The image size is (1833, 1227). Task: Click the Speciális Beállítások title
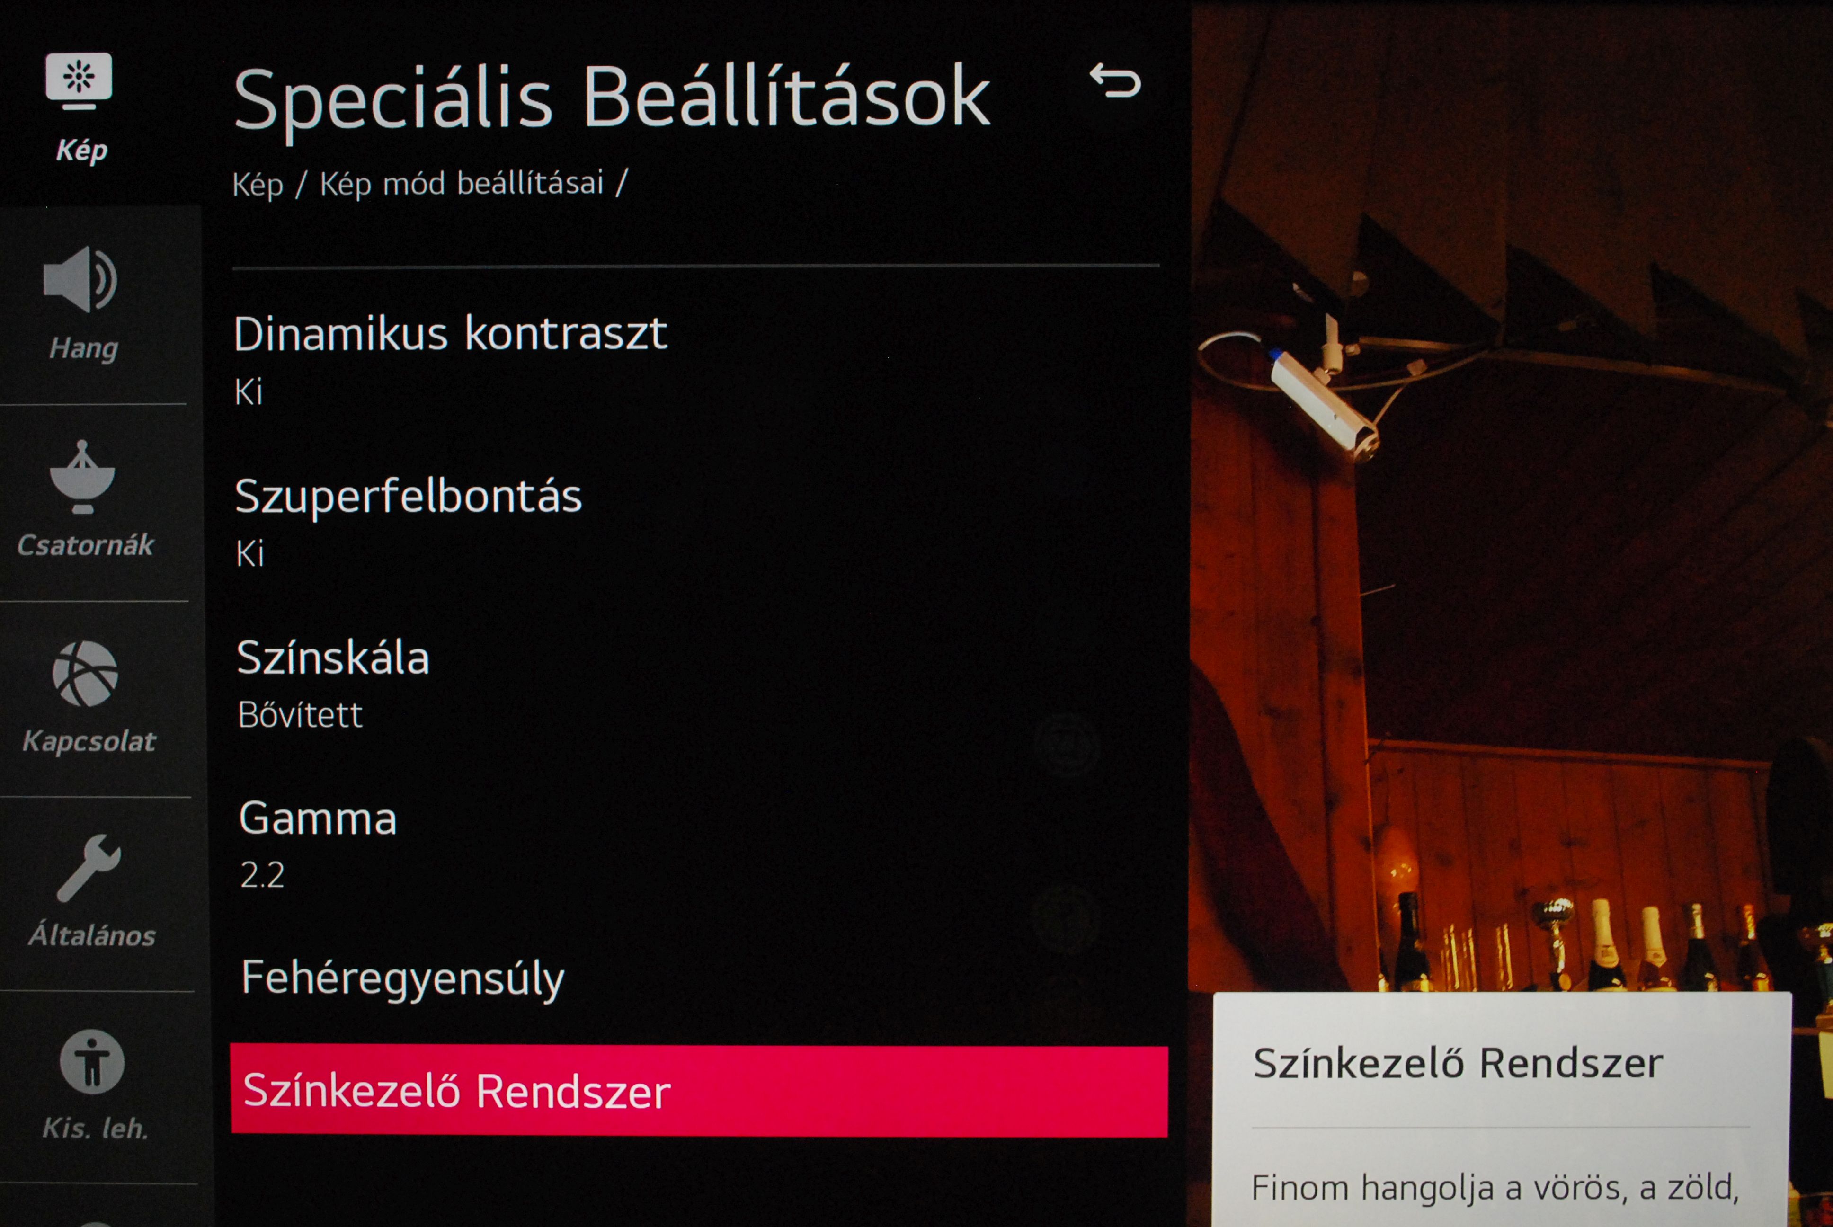point(612,99)
